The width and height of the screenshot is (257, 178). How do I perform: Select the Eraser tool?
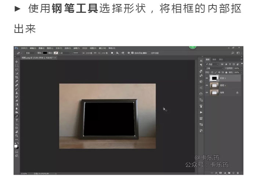[17, 101]
